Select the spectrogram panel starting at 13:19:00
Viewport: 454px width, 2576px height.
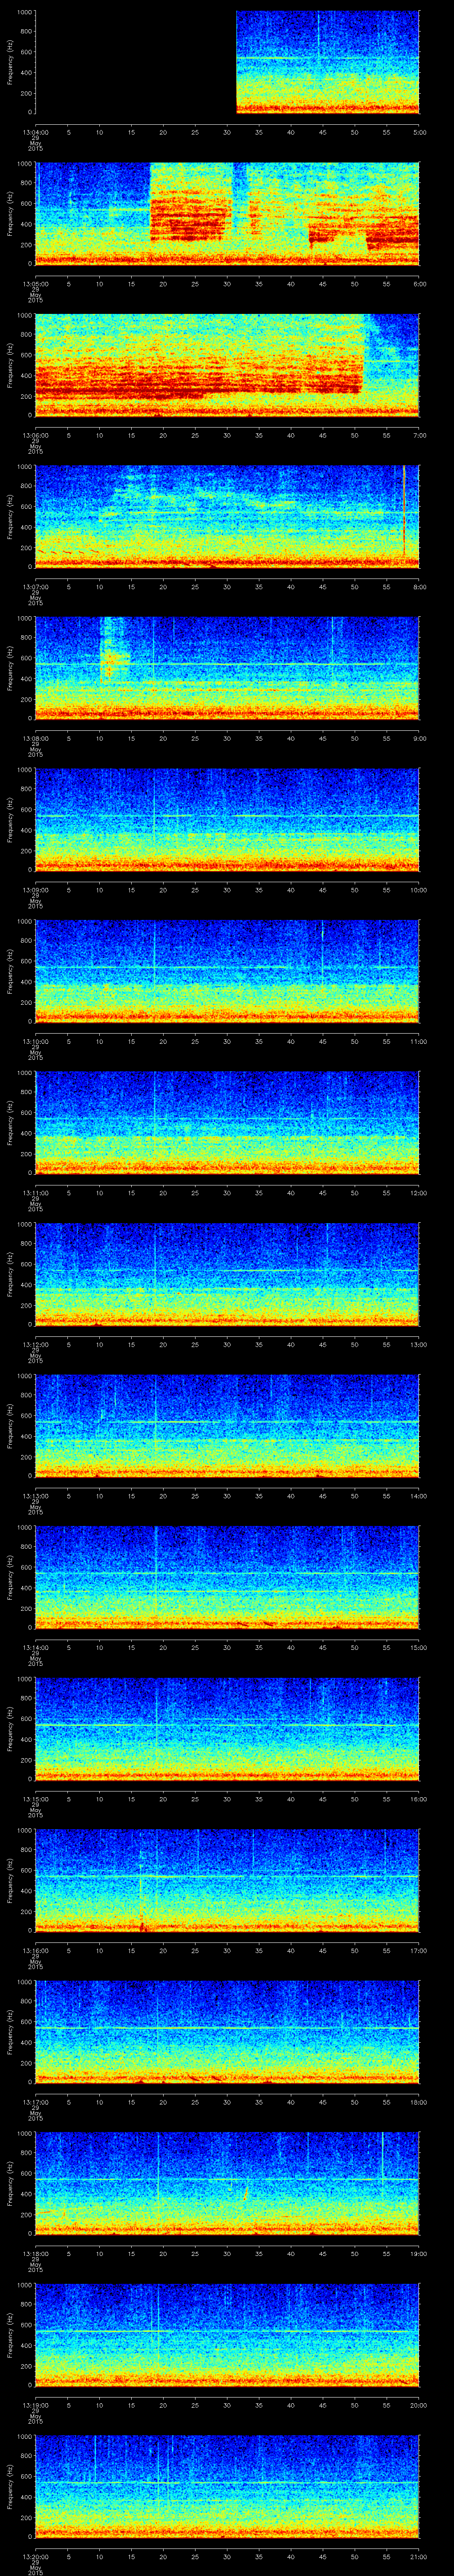pyautogui.click(x=227, y=2335)
